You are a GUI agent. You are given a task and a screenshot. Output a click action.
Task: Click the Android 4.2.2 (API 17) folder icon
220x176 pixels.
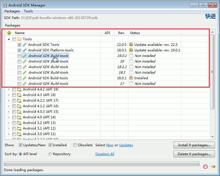19,101
